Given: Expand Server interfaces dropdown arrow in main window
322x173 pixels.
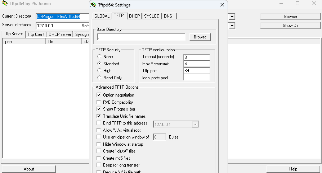Looking at the screenshot, I should pos(232,25).
